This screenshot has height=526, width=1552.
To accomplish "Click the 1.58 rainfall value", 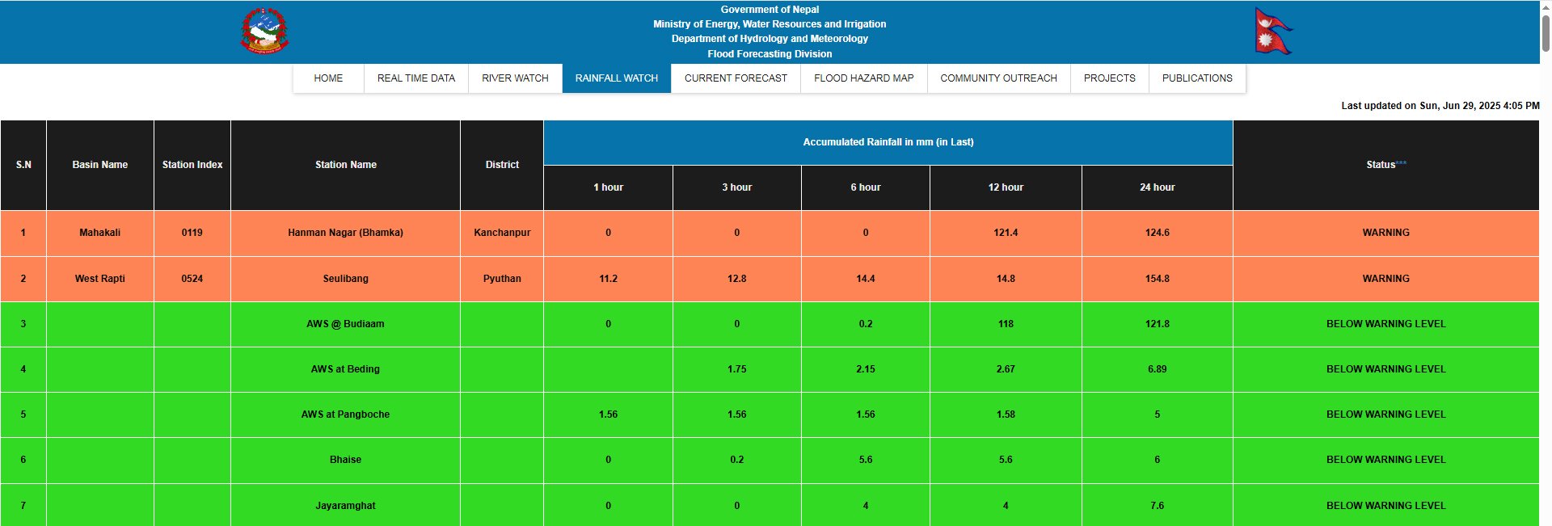I will point(1006,414).
